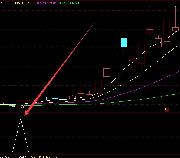
Task: Select the small cyan cross doji candle
Action: 46,99
